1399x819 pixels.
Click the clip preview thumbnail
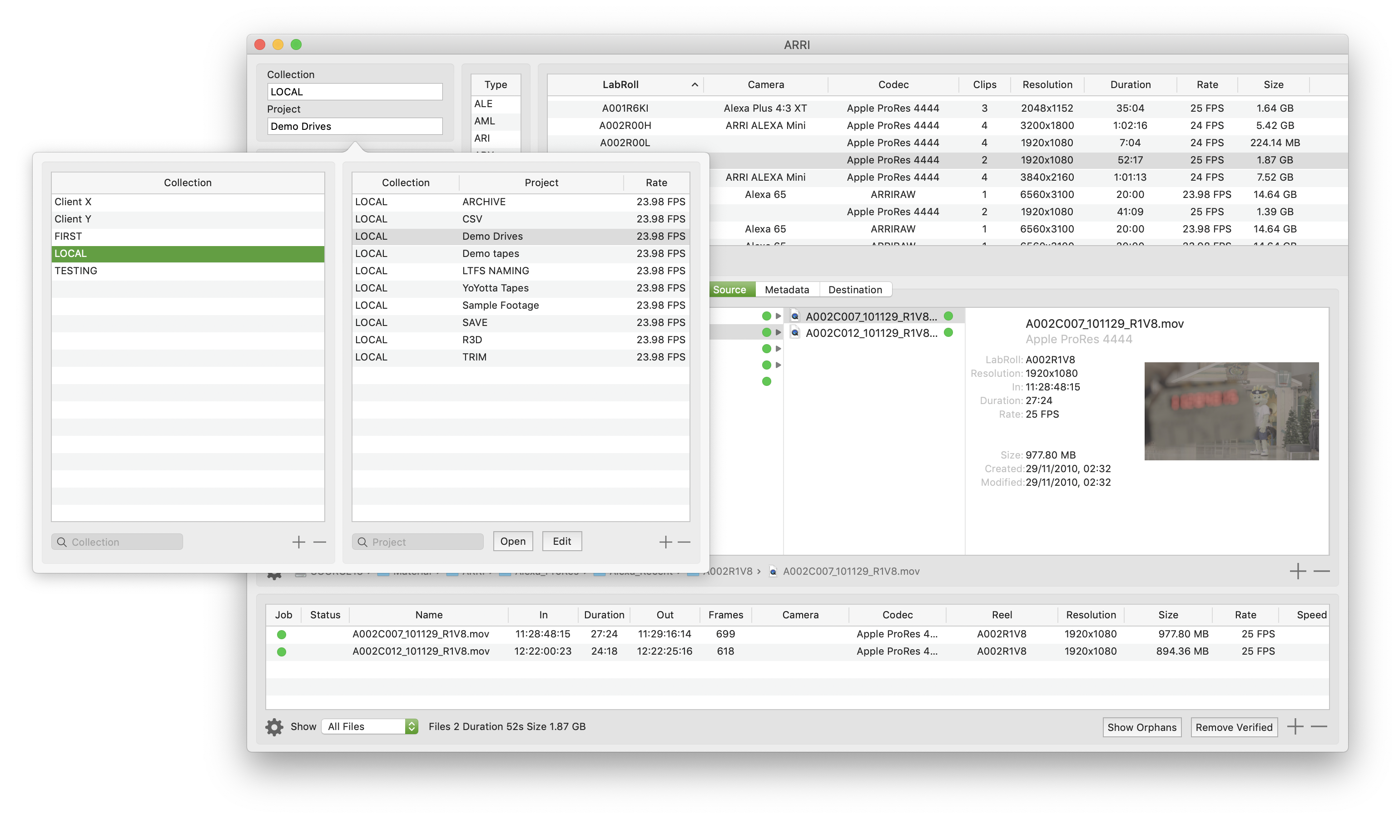pyautogui.click(x=1231, y=411)
